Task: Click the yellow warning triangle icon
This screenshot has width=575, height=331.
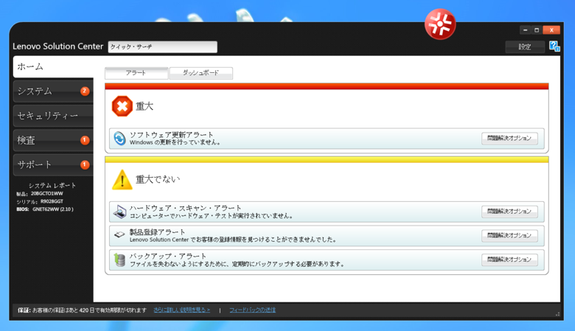Action: (x=122, y=180)
